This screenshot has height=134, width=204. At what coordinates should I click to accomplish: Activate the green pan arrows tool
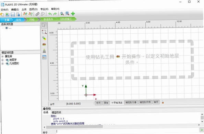[73, 13]
